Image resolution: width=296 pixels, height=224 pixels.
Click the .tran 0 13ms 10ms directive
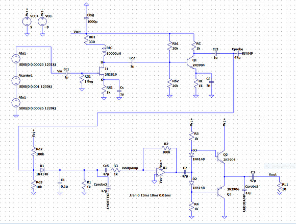150,195
